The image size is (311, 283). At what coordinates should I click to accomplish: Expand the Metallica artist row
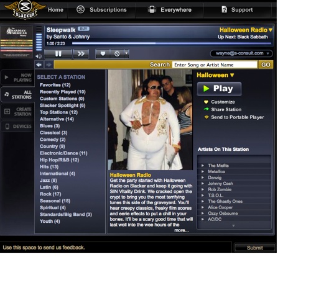point(234,171)
